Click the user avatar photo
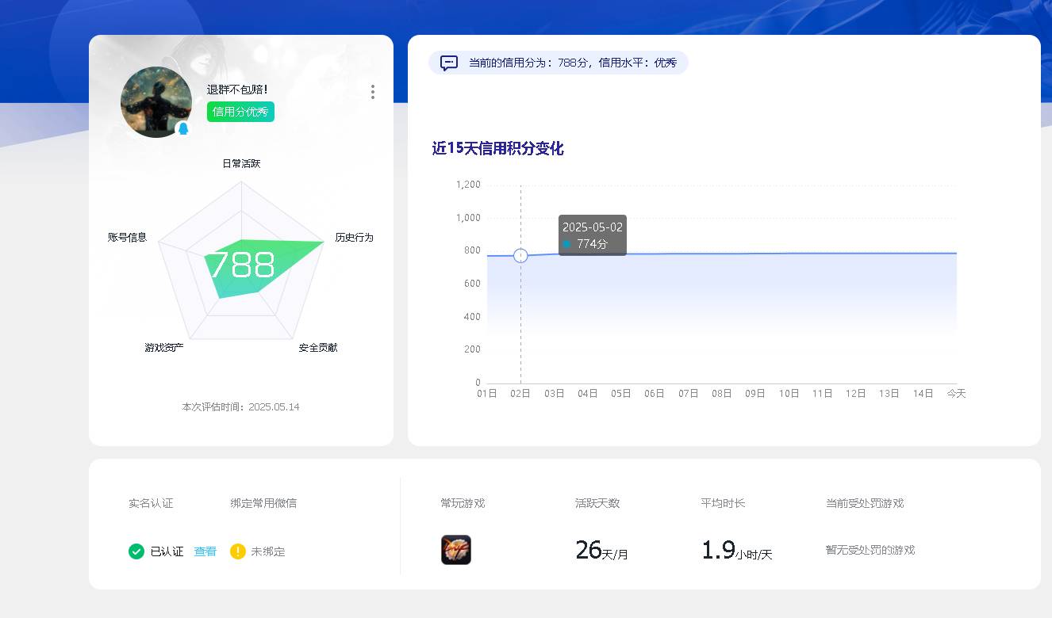Viewport: 1052px width, 618px height. (x=156, y=102)
